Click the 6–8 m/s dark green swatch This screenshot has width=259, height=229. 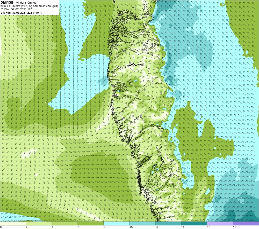coord(90,223)
